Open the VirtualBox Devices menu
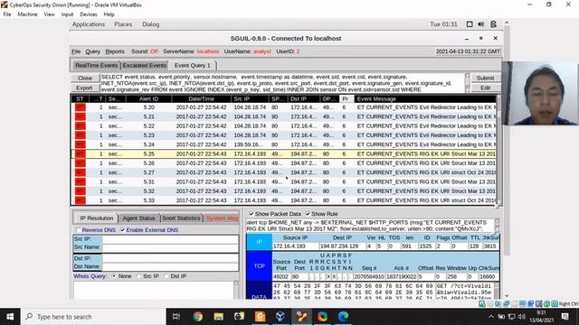This screenshot has width=579, height=325. point(89,14)
